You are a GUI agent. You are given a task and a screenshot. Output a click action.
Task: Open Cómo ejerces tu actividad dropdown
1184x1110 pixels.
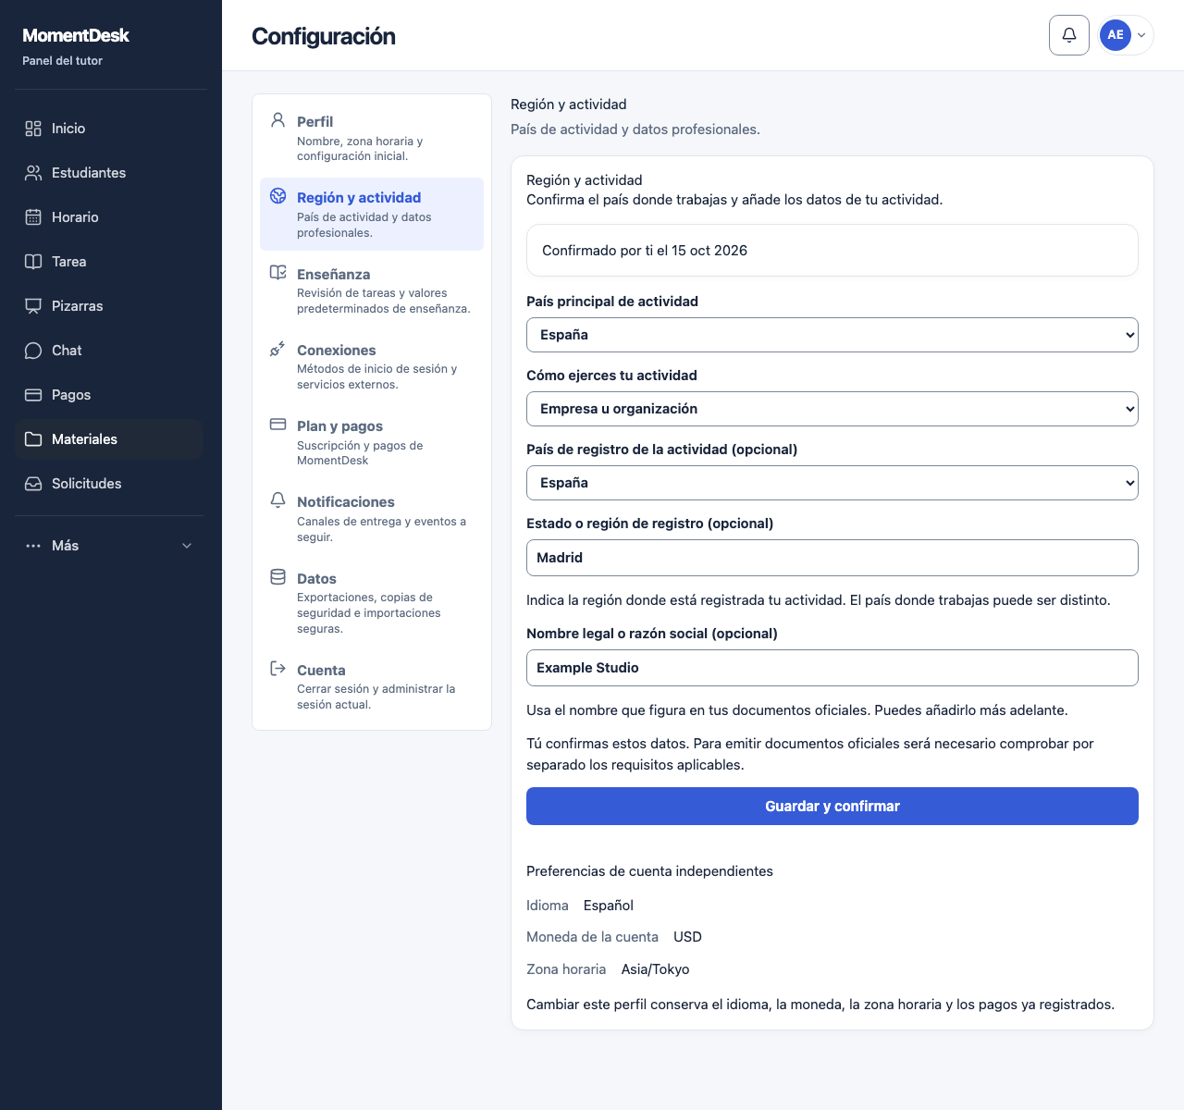pyautogui.click(x=832, y=409)
